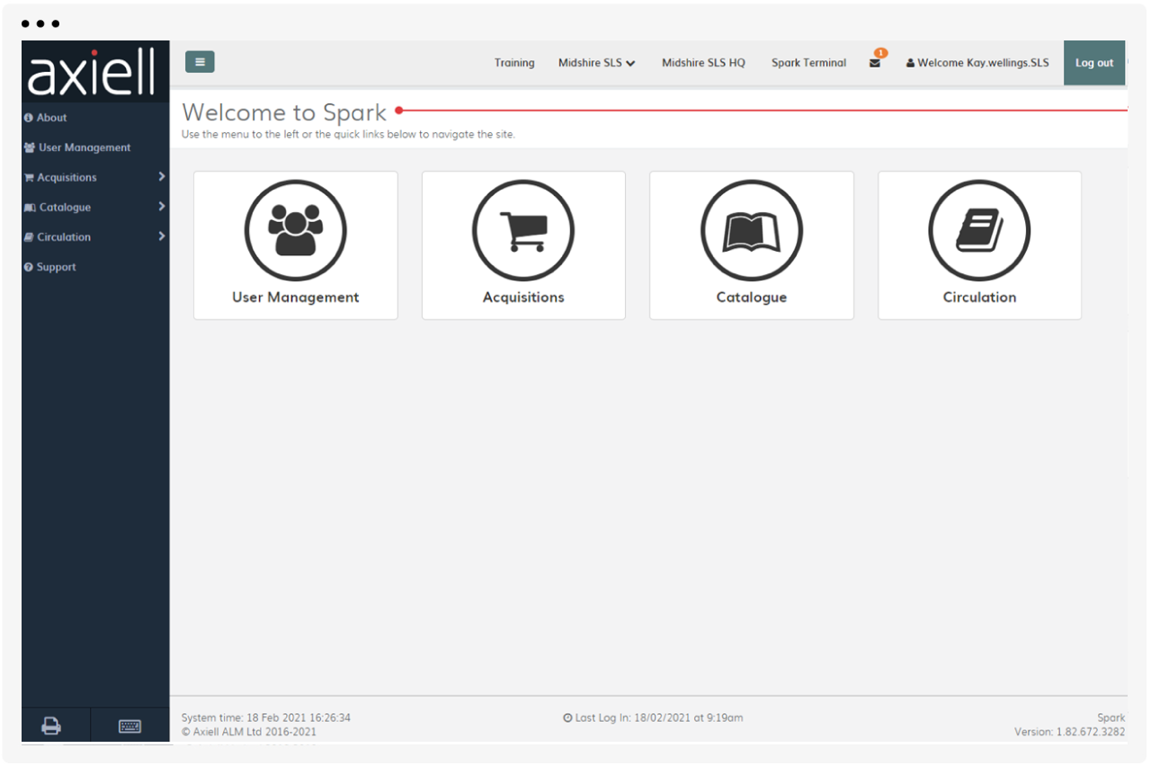Click the envelope messages notification icon
This screenshot has height=766, width=1151.
[x=875, y=63]
